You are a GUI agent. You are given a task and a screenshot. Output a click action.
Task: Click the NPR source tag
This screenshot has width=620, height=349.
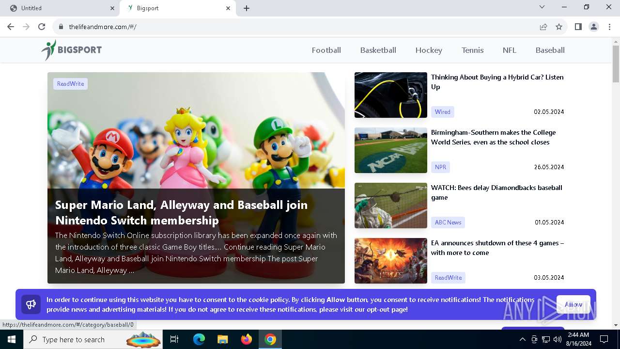tap(440, 167)
